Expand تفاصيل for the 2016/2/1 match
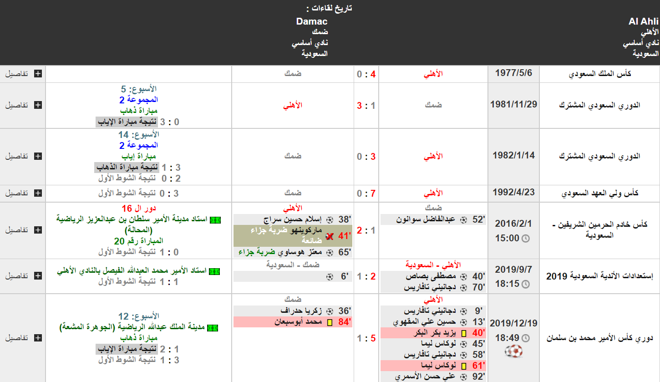Viewport: 660px width, 382px height. click(x=23, y=230)
